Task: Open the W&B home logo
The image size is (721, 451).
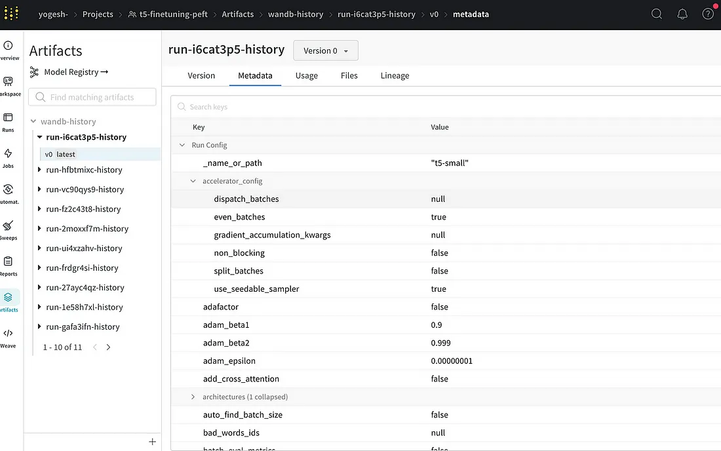Action: (x=11, y=13)
